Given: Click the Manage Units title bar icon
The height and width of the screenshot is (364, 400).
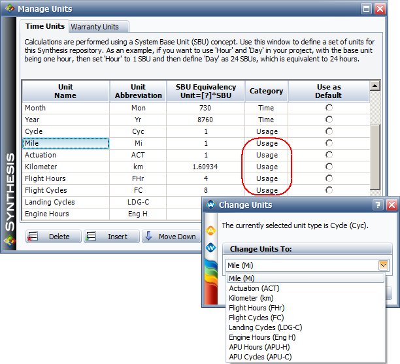Looking at the screenshot, I should 8,8.
